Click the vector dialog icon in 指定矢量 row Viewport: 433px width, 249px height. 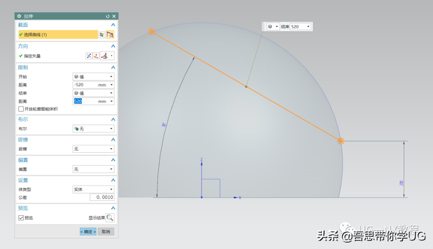[x=95, y=56]
